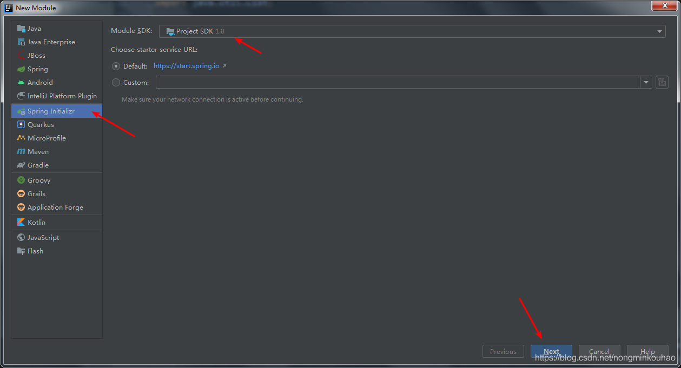Click the Previous button
This screenshot has width=681, height=368.
[503, 351]
